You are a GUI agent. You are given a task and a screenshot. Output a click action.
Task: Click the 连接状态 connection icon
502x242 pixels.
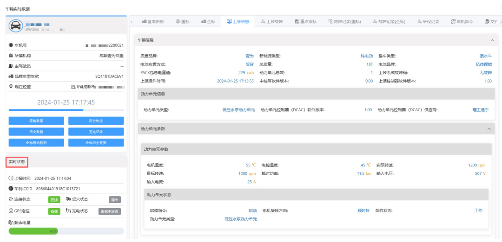(x=11, y=199)
